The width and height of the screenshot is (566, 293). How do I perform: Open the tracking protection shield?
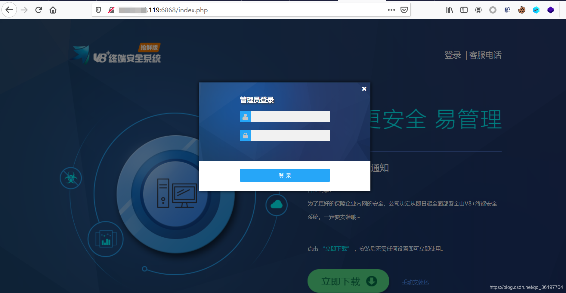tap(98, 10)
